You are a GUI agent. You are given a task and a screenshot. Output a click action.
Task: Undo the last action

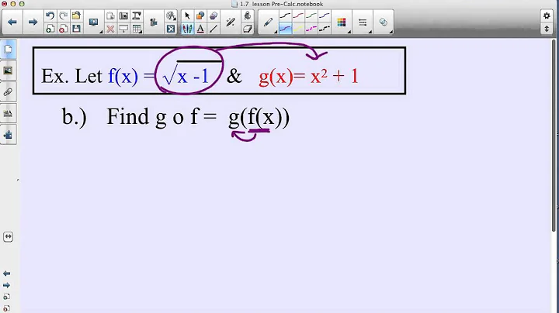coord(50,15)
